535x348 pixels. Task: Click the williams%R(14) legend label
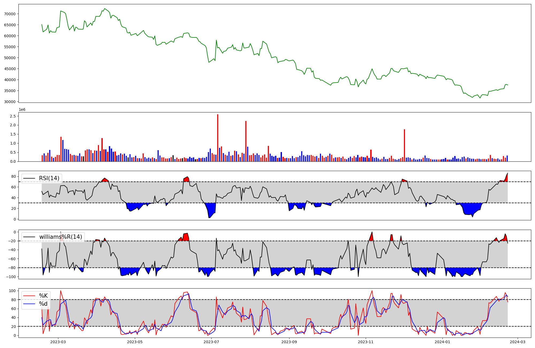click(60, 237)
